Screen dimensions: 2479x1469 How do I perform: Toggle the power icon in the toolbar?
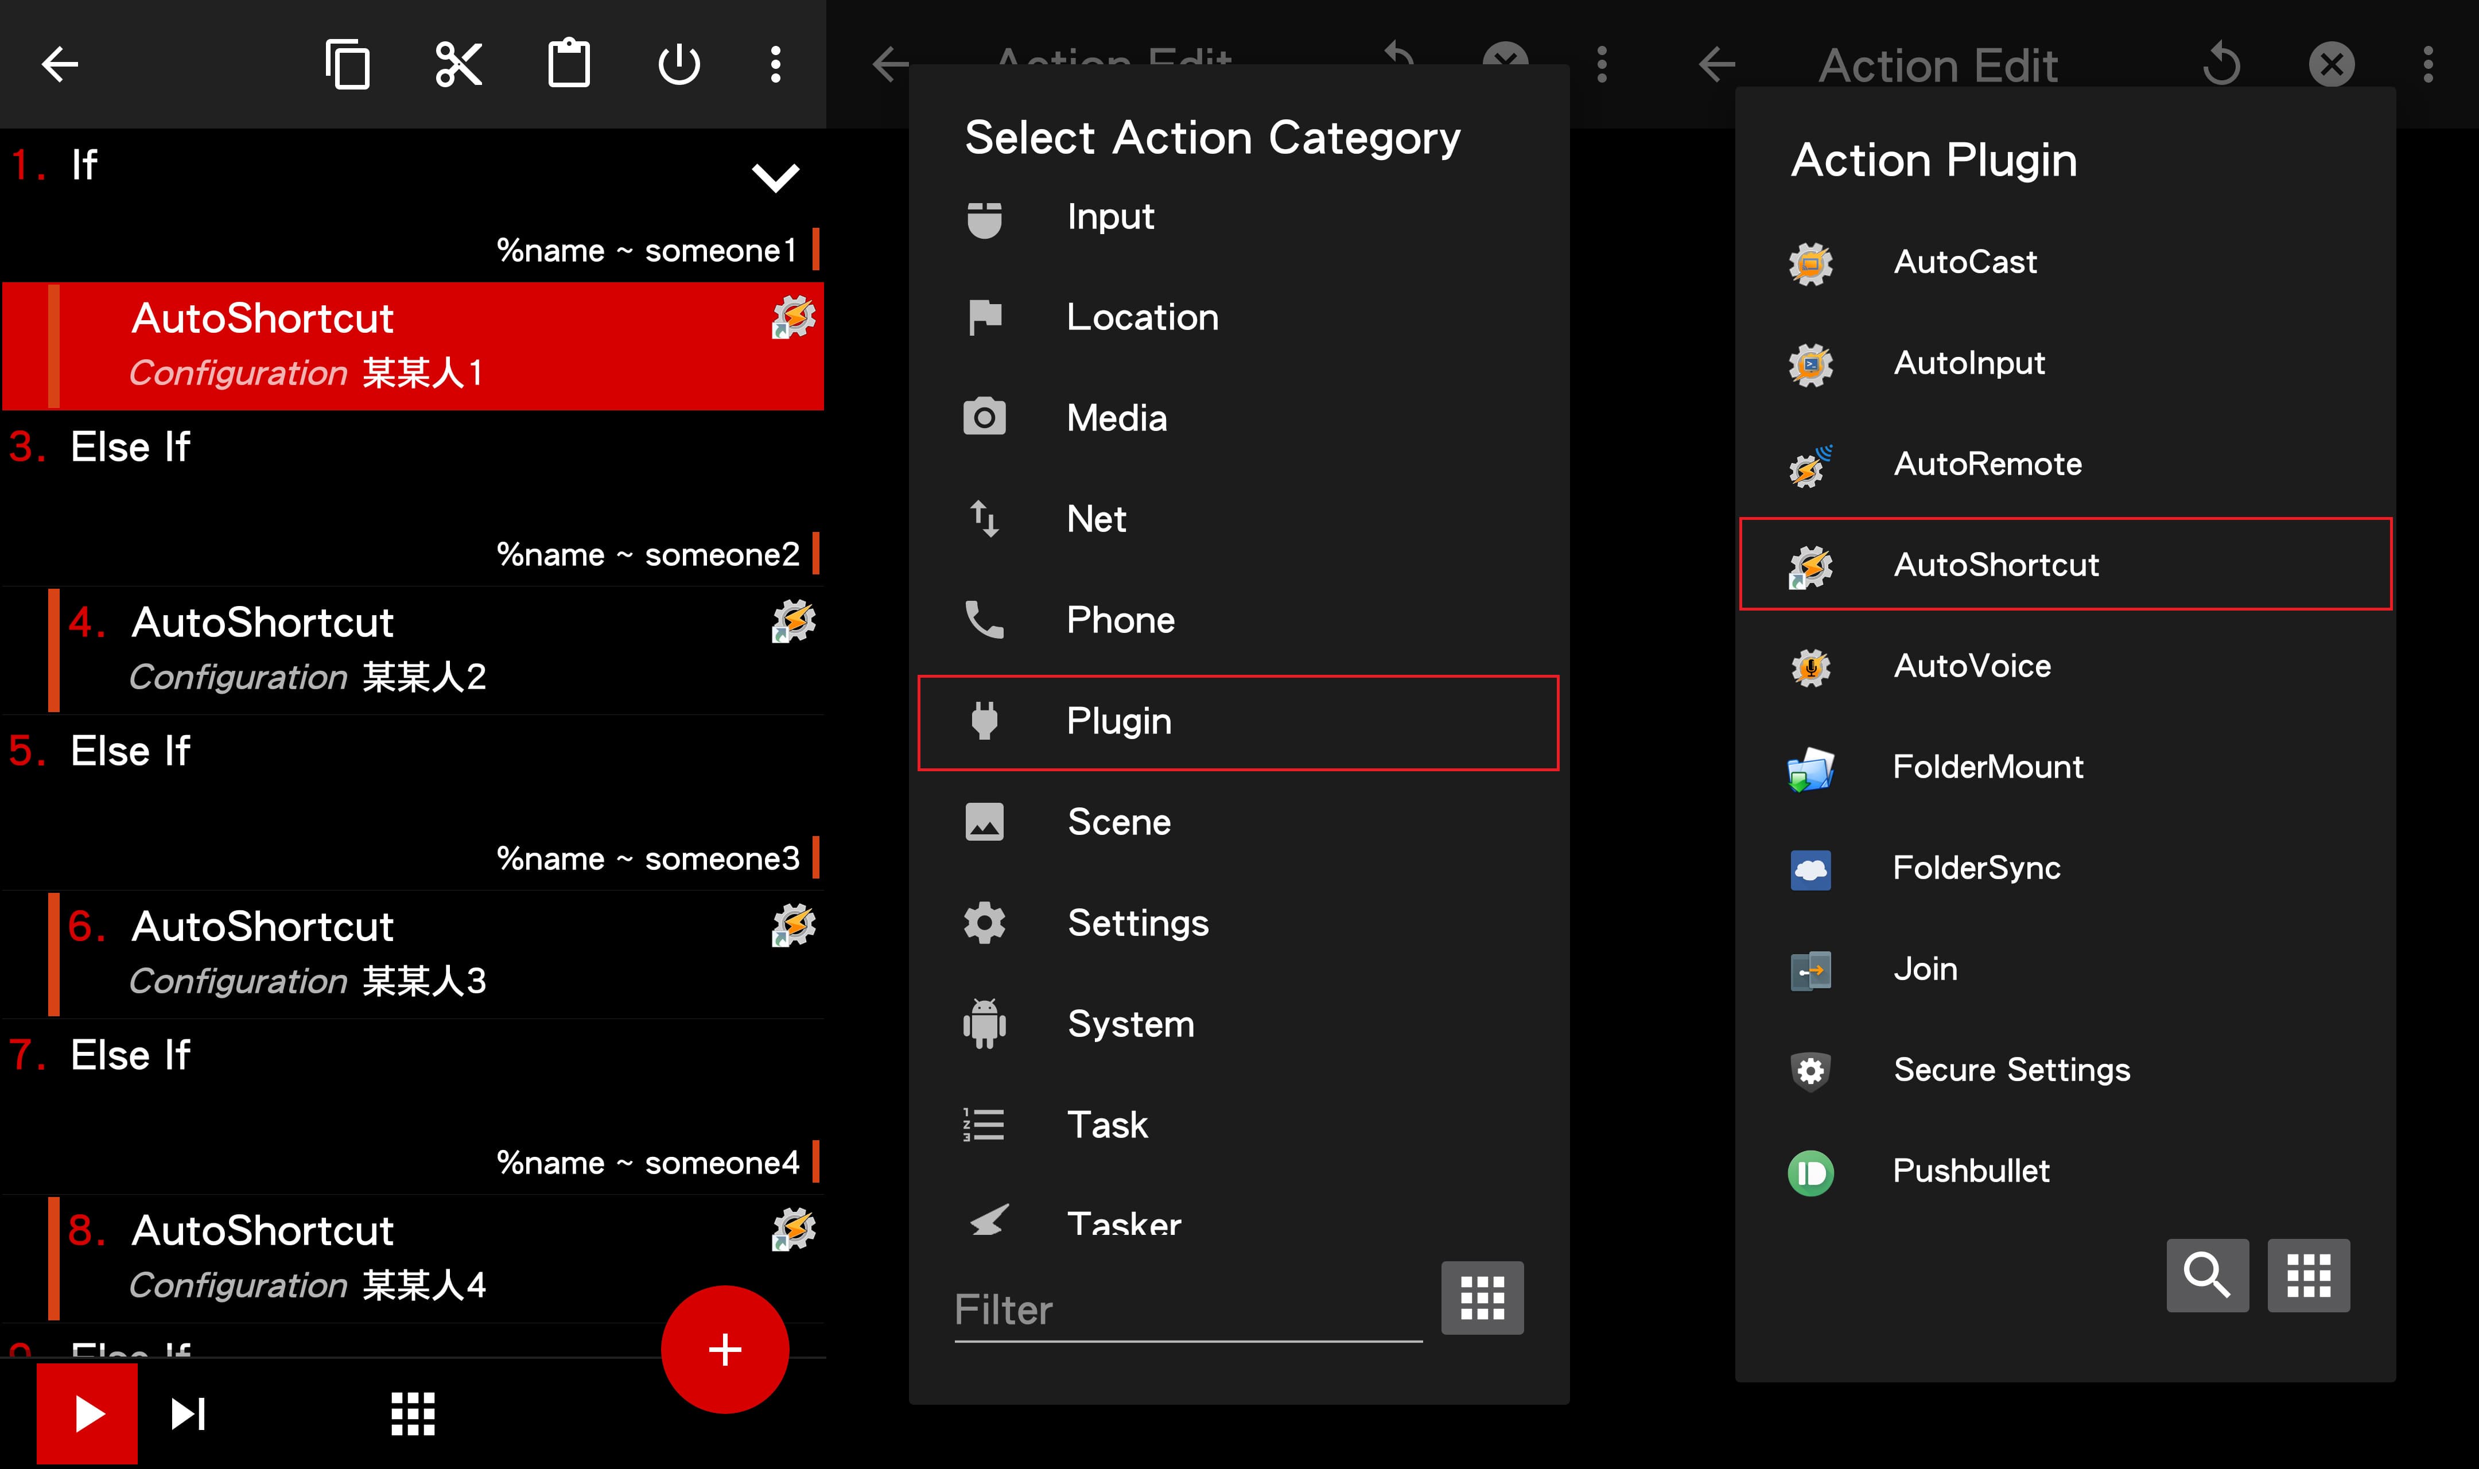click(x=679, y=65)
